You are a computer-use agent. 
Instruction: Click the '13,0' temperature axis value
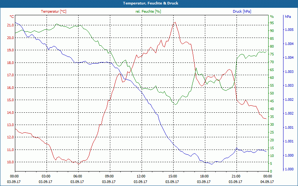tap(10, 125)
